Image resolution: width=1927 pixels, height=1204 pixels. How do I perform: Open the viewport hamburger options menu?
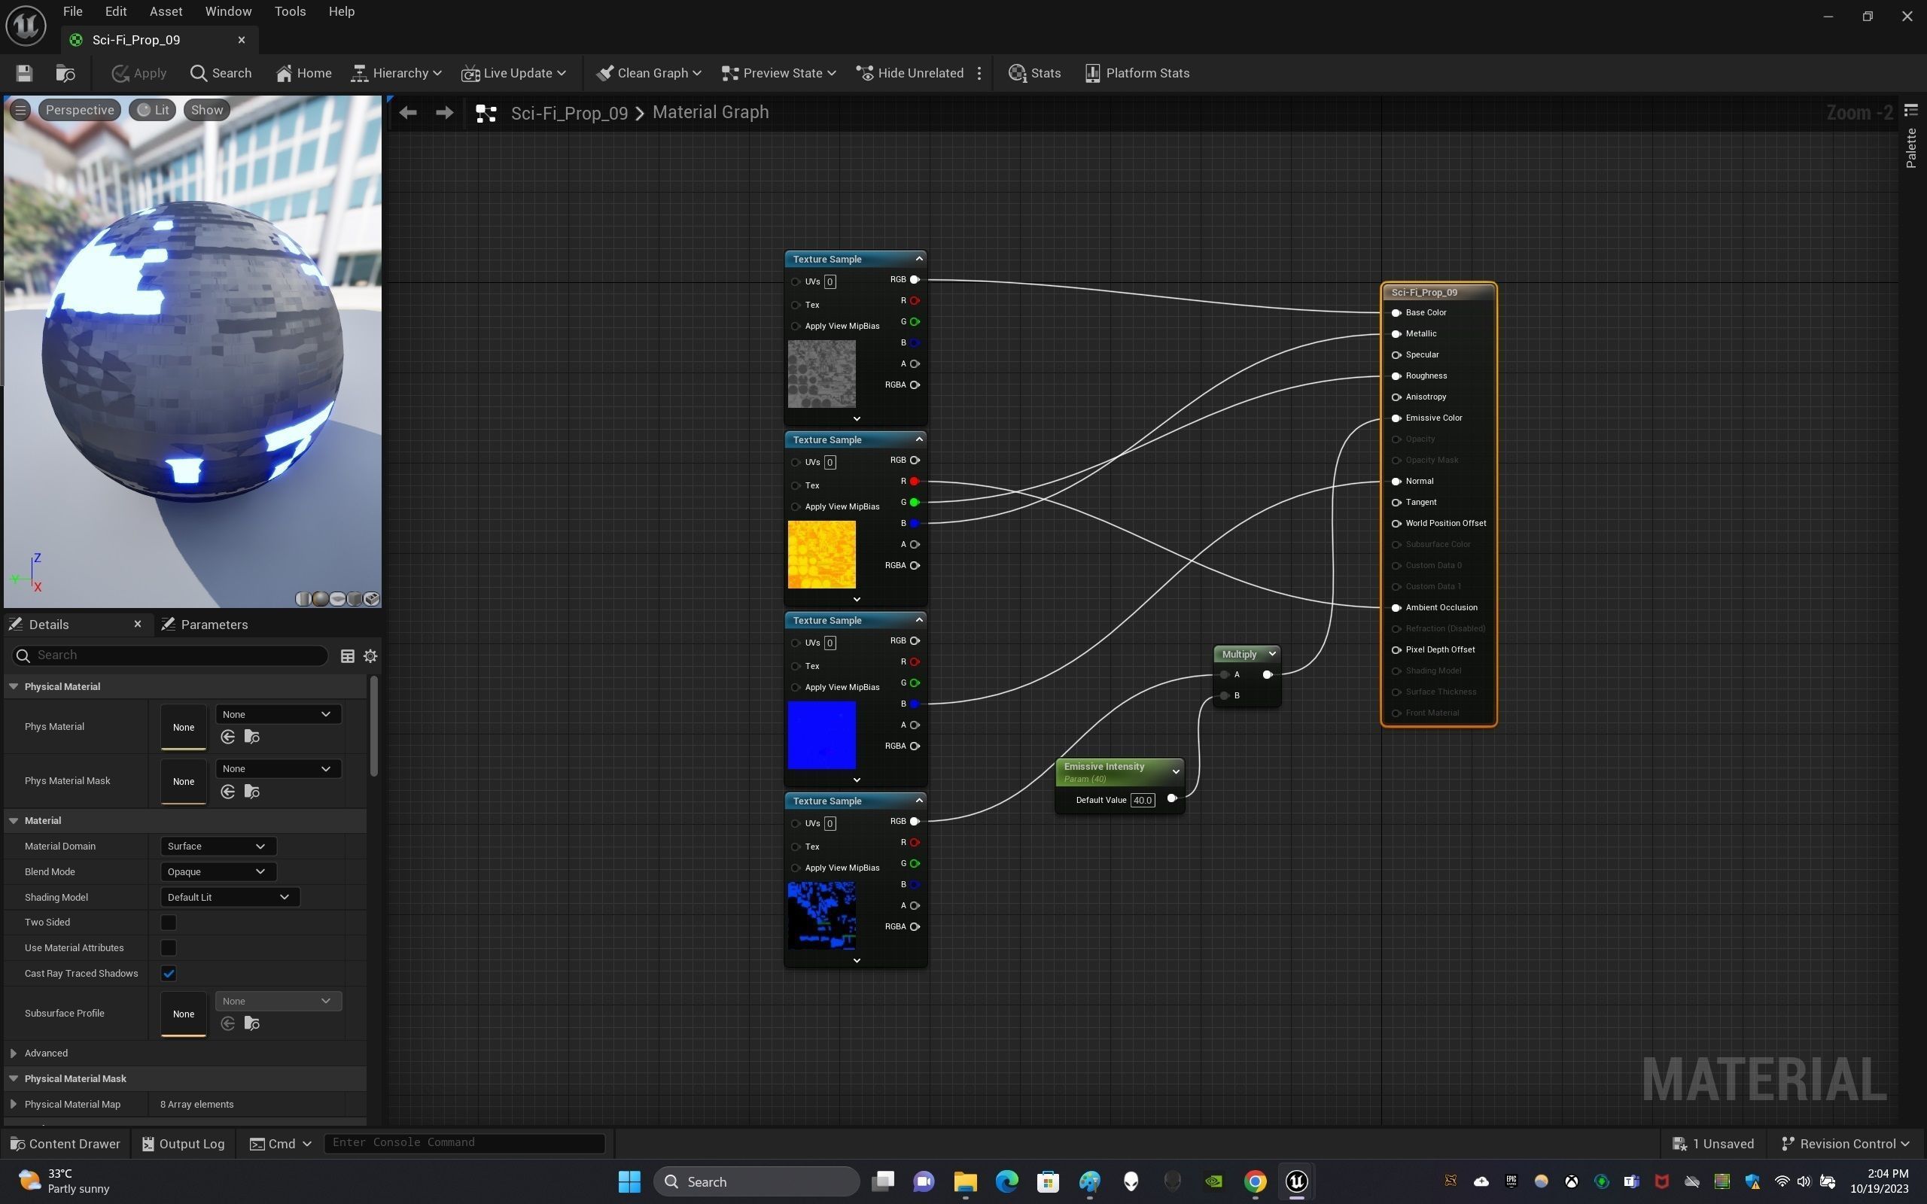pyautogui.click(x=21, y=110)
